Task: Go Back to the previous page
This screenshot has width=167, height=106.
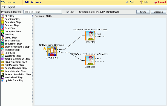Action: click(x=130, y=2)
